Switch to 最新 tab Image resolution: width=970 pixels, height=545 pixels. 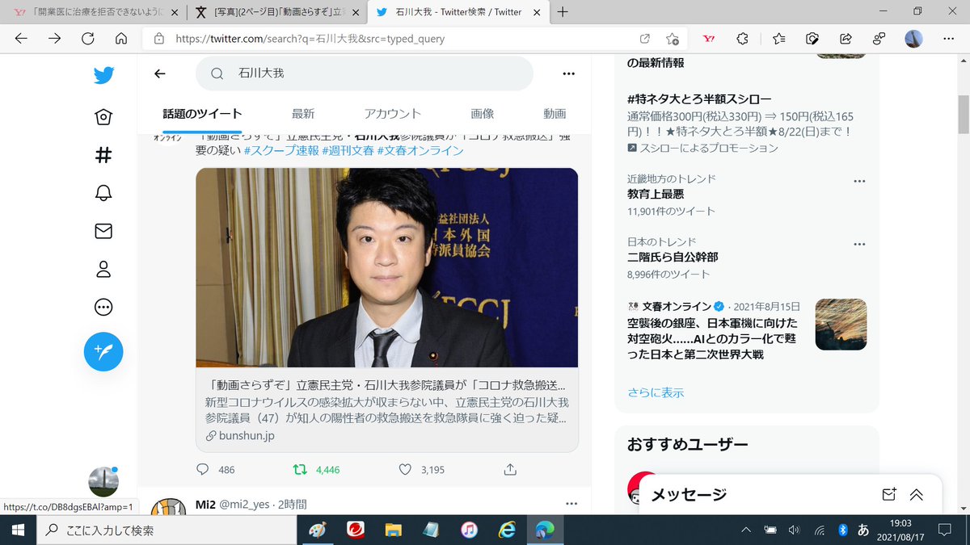pos(303,114)
